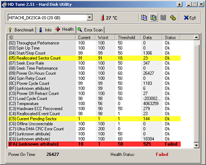Click the HD Tune title bar icon
The image size is (206, 165).
[x=5, y=5]
